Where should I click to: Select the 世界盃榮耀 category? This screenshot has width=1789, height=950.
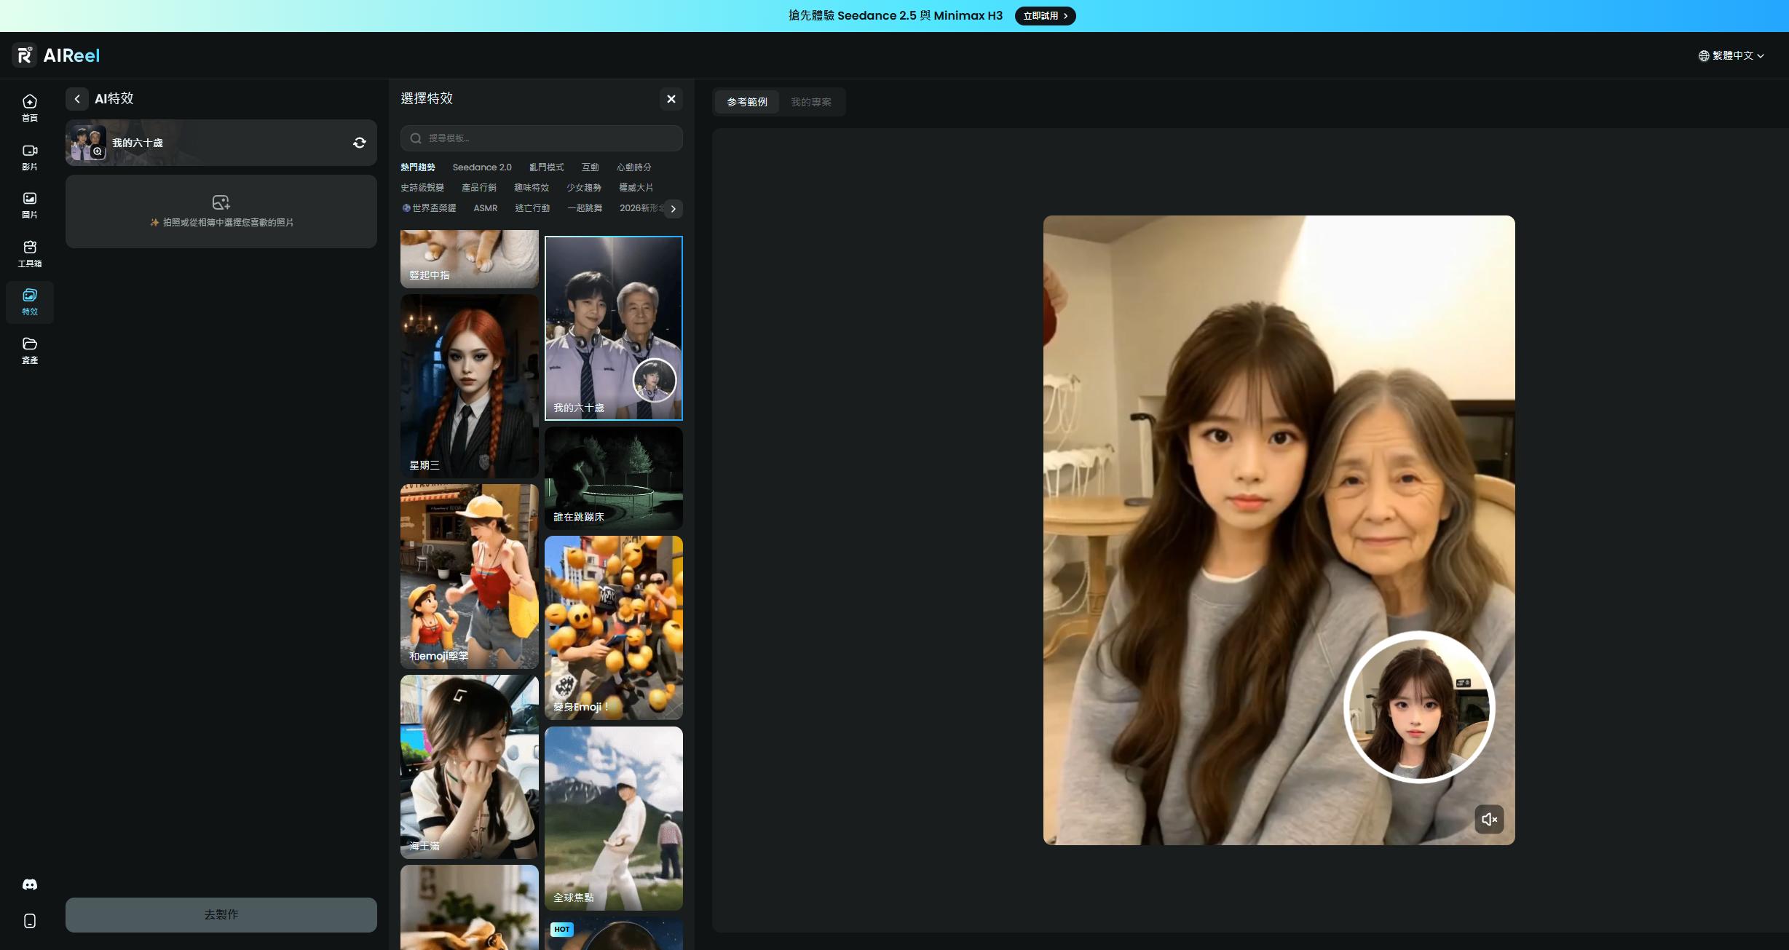tap(430, 208)
